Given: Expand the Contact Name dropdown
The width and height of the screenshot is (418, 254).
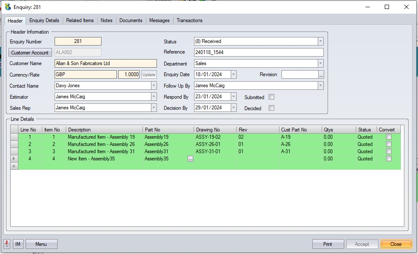Looking at the screenshot, I should [154, 86].
